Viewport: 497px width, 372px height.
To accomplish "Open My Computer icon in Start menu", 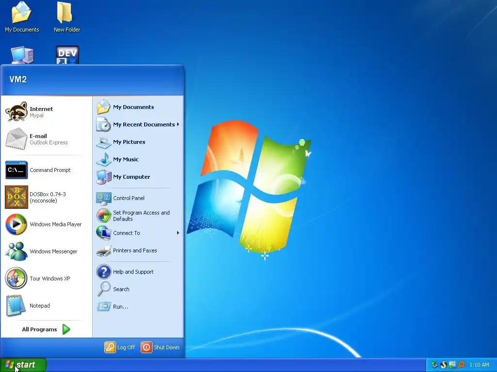I will pyautogui.click(x=104, y=177).
